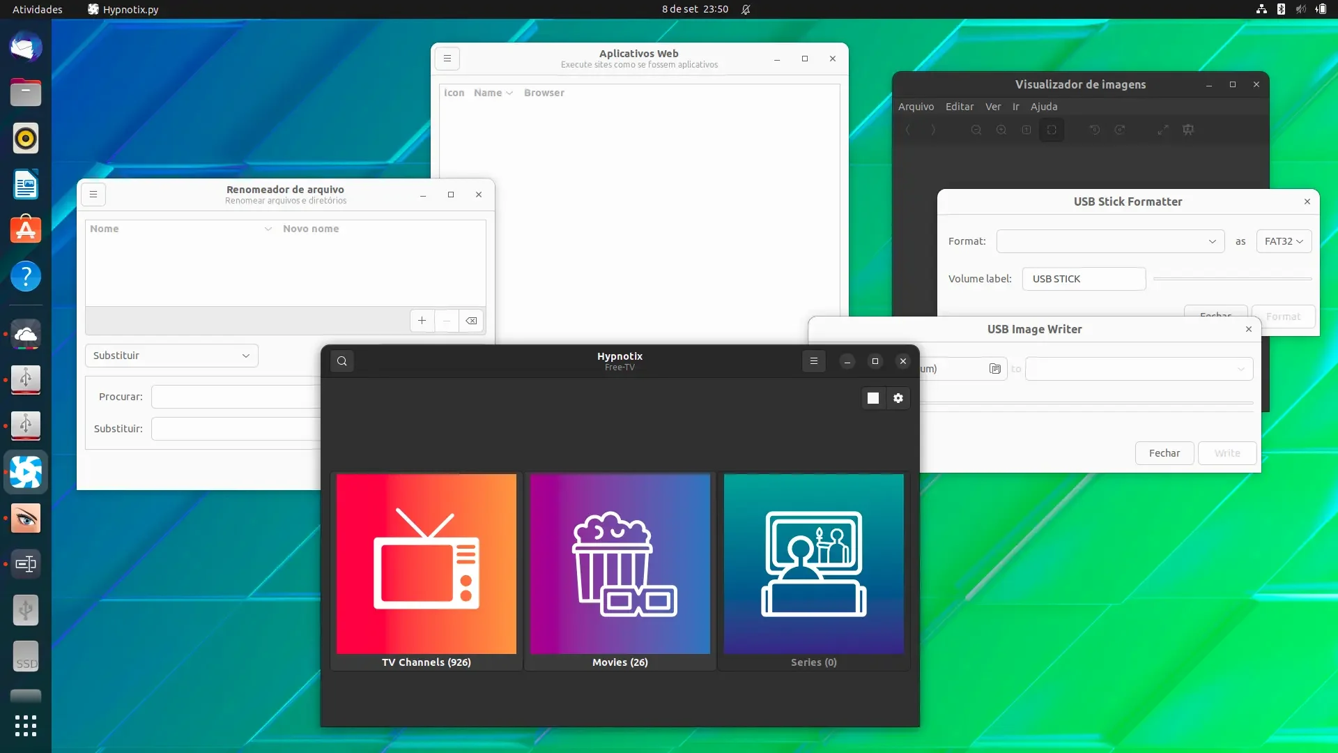Launch Thunderbird from dock
Image resolution: width=1338 pixels, height=753 pixels.
coord(26,47)
